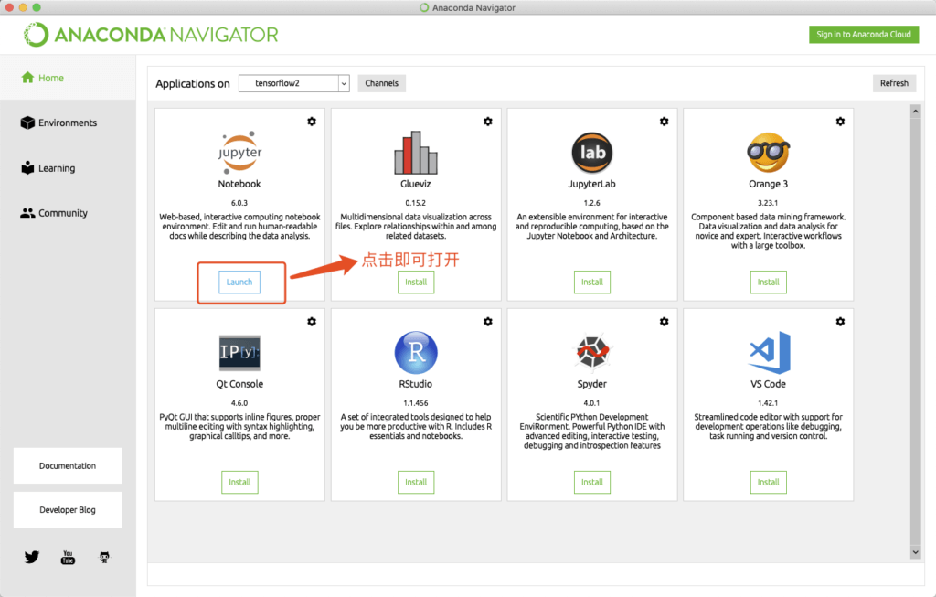The height and width of the screenshot is (597, 936).
Task: Switch to the Learning tab
Action: click(x=68, y=167)
